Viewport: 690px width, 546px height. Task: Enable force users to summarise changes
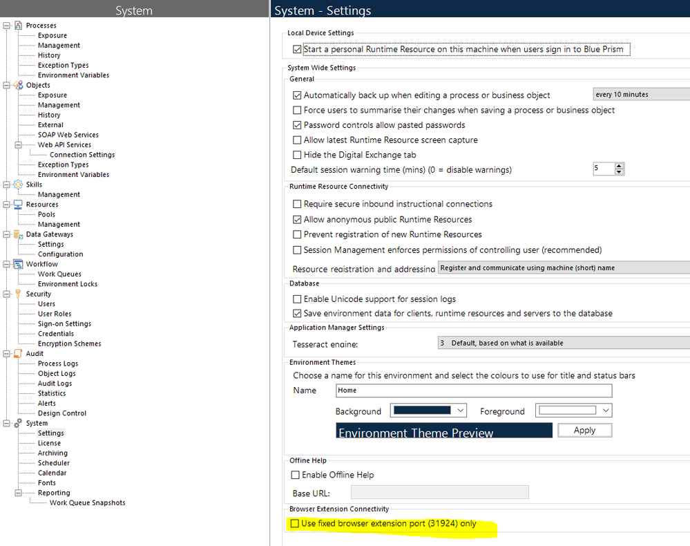[297, 110]
